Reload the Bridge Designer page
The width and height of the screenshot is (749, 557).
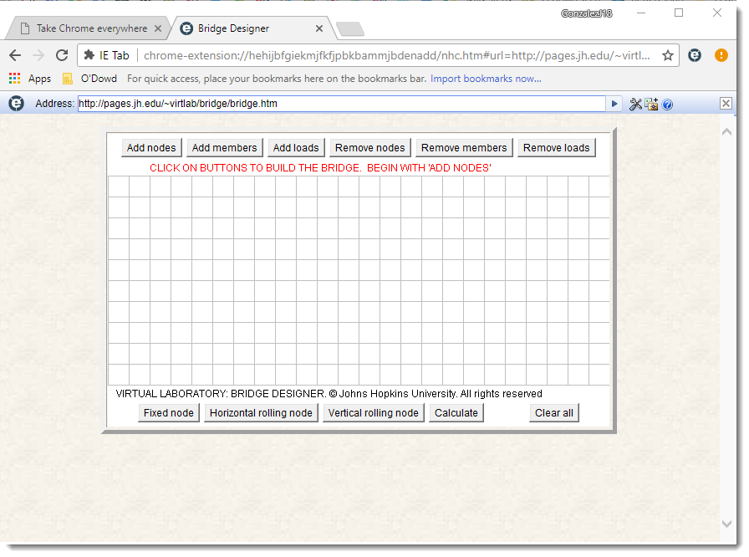[x=61, y=55]
